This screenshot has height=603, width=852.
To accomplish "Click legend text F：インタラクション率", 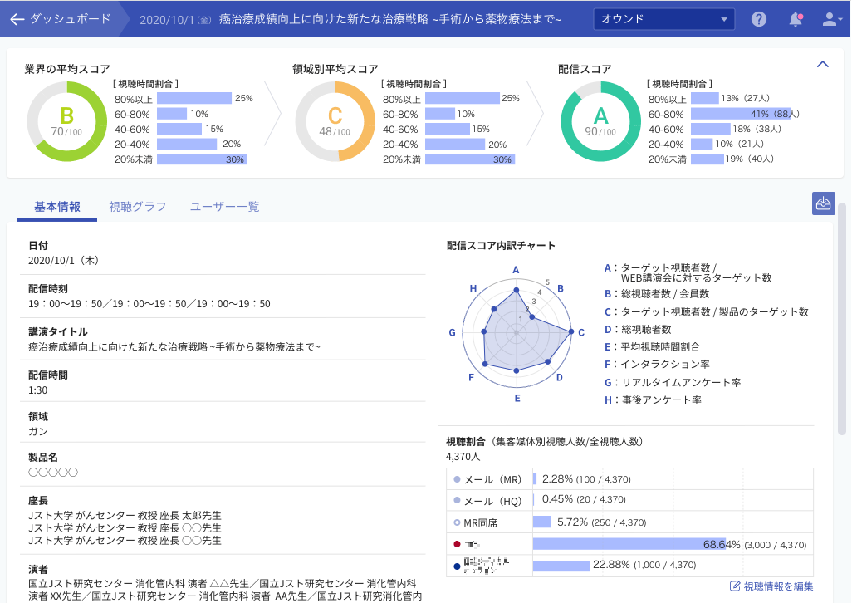I will coord(658,365).
